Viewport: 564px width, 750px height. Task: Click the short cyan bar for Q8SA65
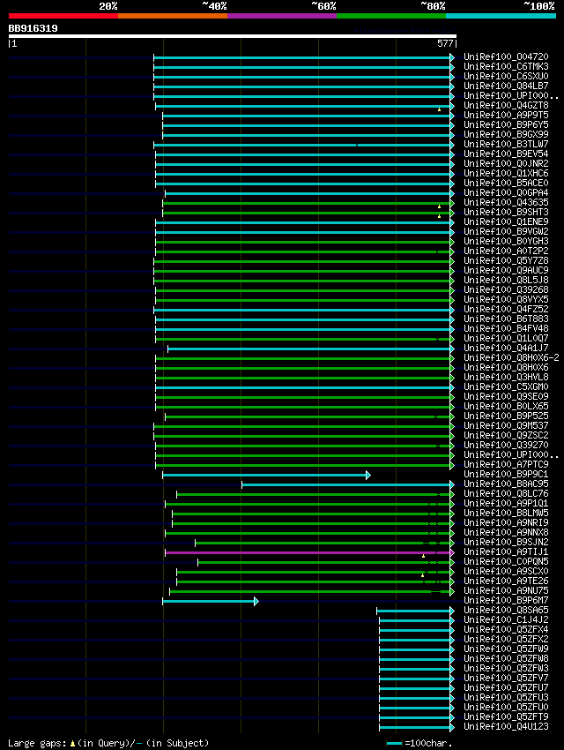coord(413,611)
